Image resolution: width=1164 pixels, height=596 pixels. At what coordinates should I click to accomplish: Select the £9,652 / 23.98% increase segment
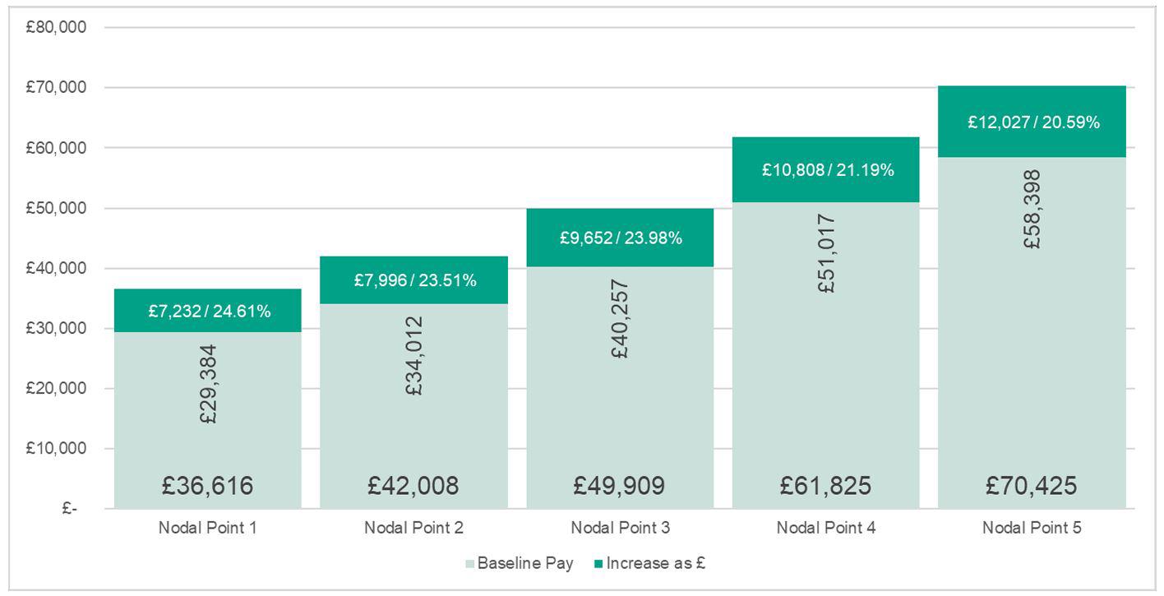coord(620,238)
